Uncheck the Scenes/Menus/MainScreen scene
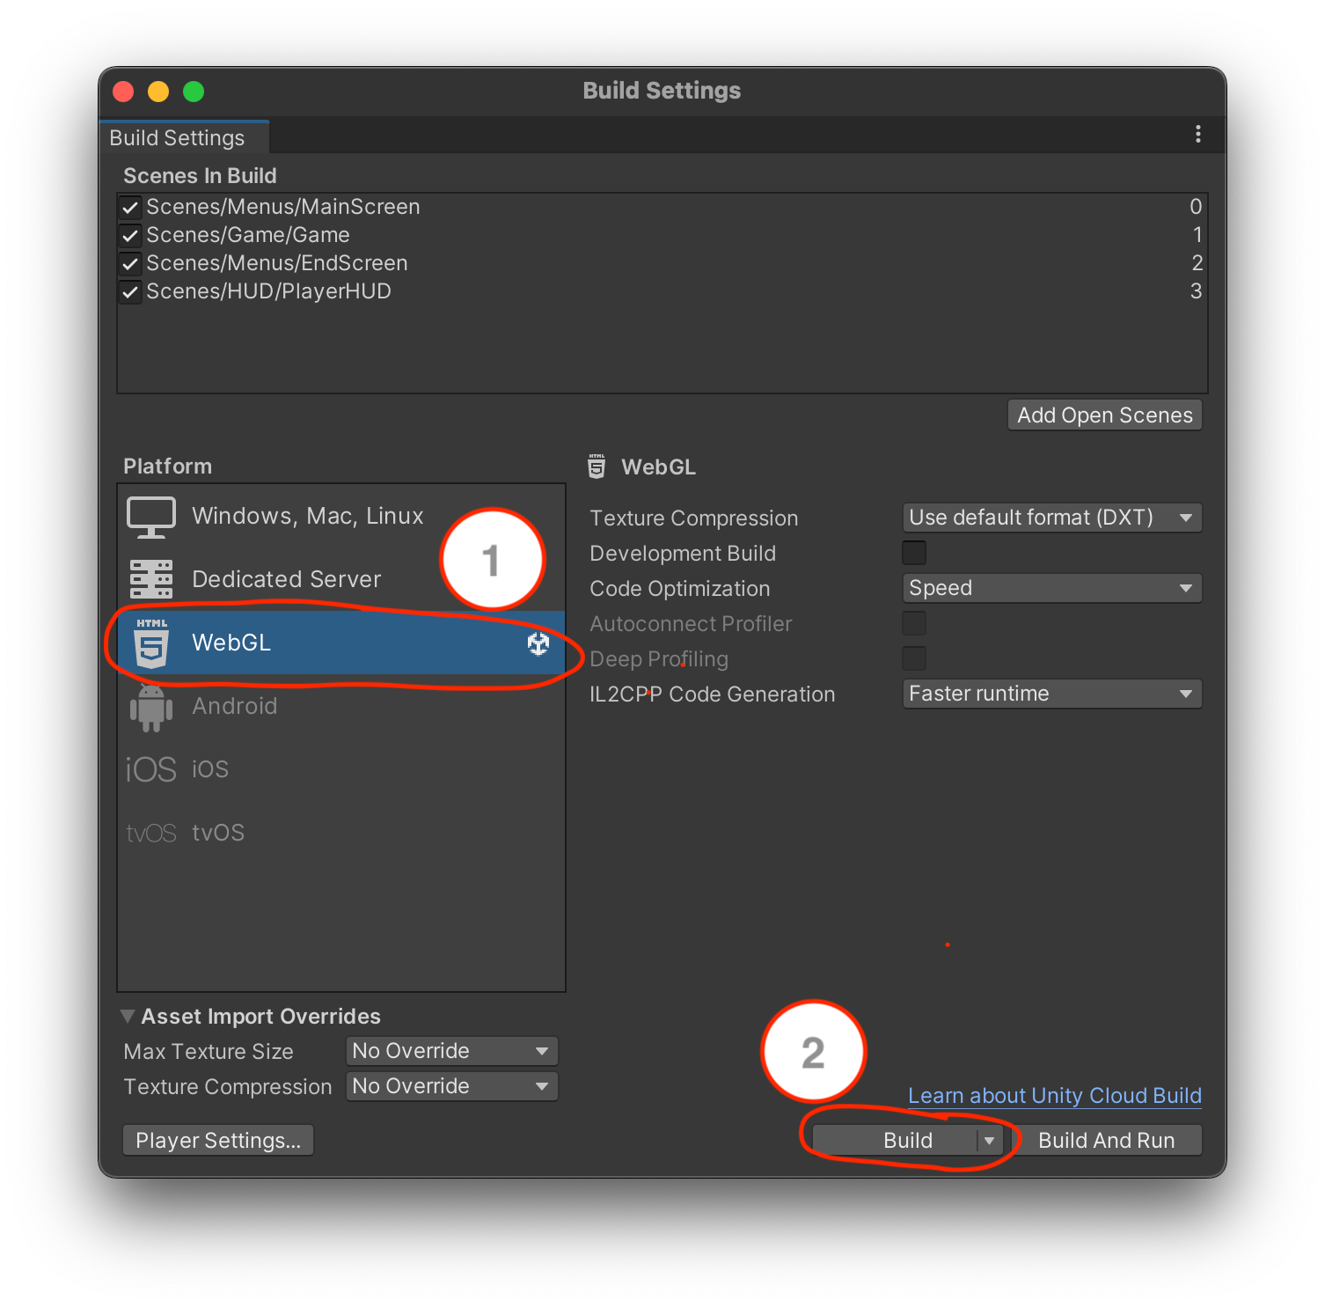This screenshot has height=1308, width=1325. point(130,208)
